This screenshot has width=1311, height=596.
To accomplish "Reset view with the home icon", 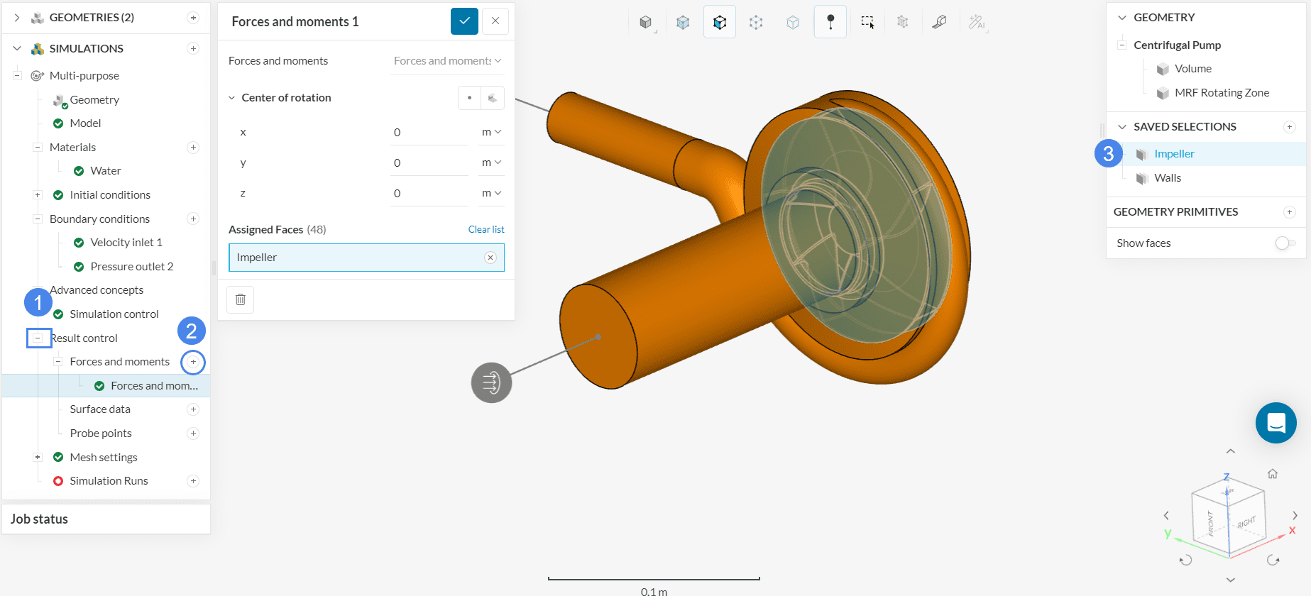I will (x=1272, y=474).
